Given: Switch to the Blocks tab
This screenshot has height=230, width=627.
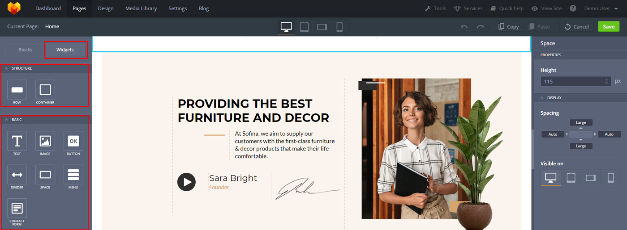Looking at the screenshot, I should [x=25, y=50].
